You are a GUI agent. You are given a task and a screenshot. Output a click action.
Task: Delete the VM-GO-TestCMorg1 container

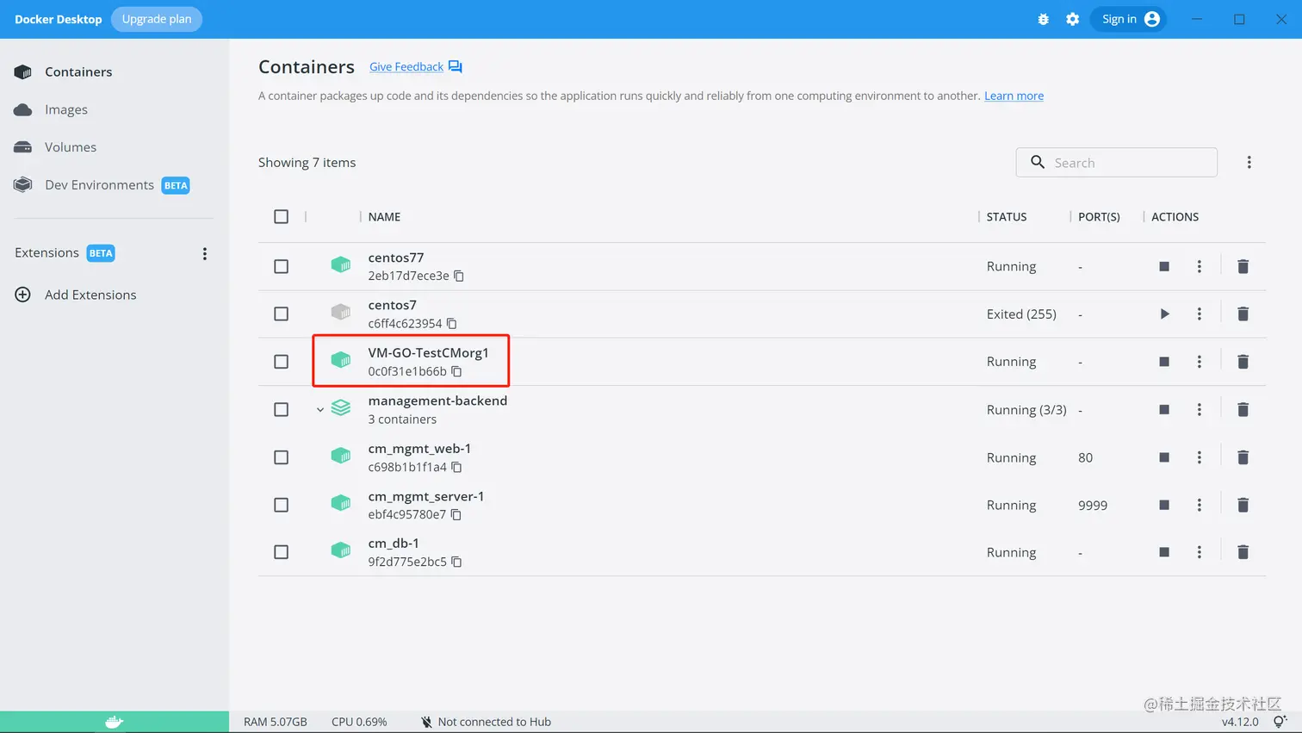coord(1243,362)
